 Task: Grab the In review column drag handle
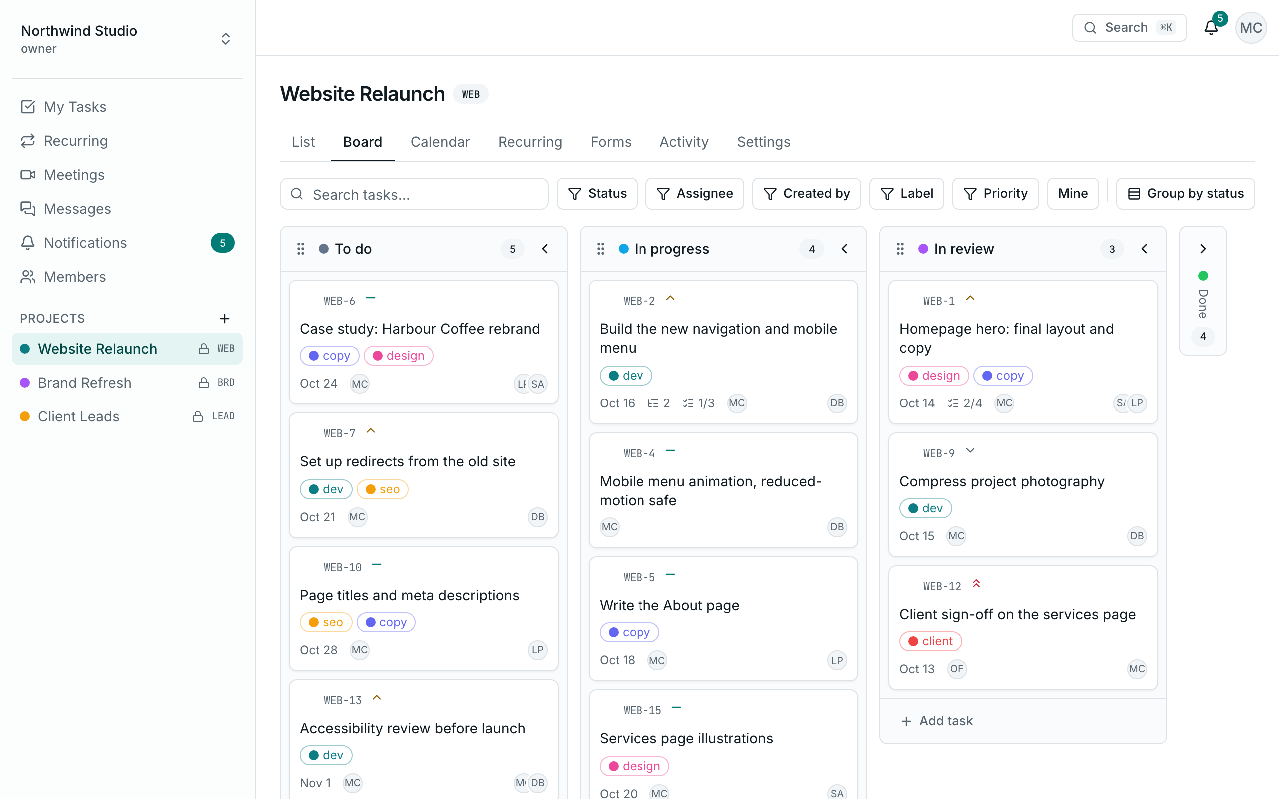900,249
